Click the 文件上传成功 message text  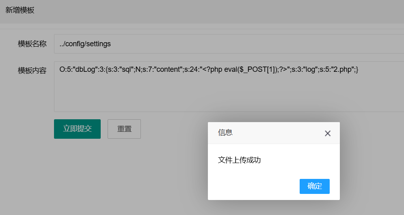coord(239,160)
